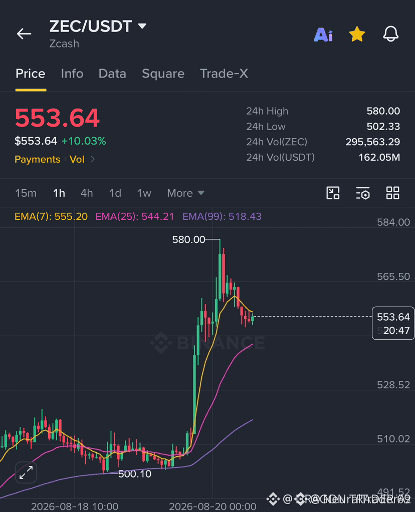Select the 1h timeframe
The image size is (415, 512).
coord(59,193)
